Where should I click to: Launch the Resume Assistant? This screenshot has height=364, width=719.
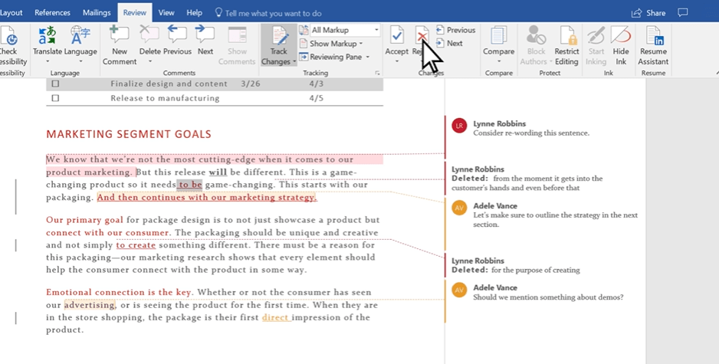[653, 46]
